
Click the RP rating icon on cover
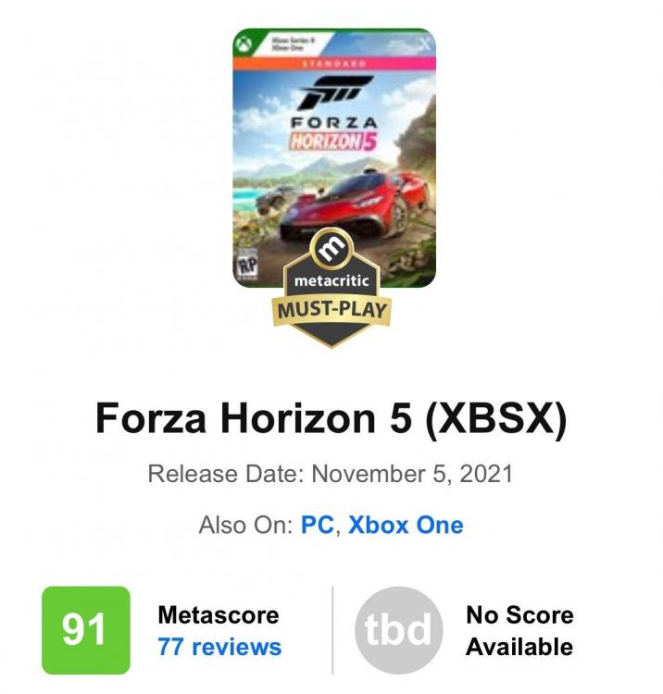point(247,266)
